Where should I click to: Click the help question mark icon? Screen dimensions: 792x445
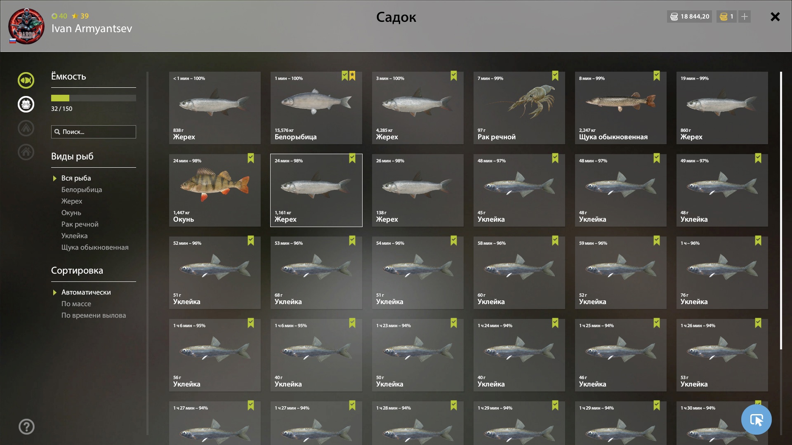(26, 427)
